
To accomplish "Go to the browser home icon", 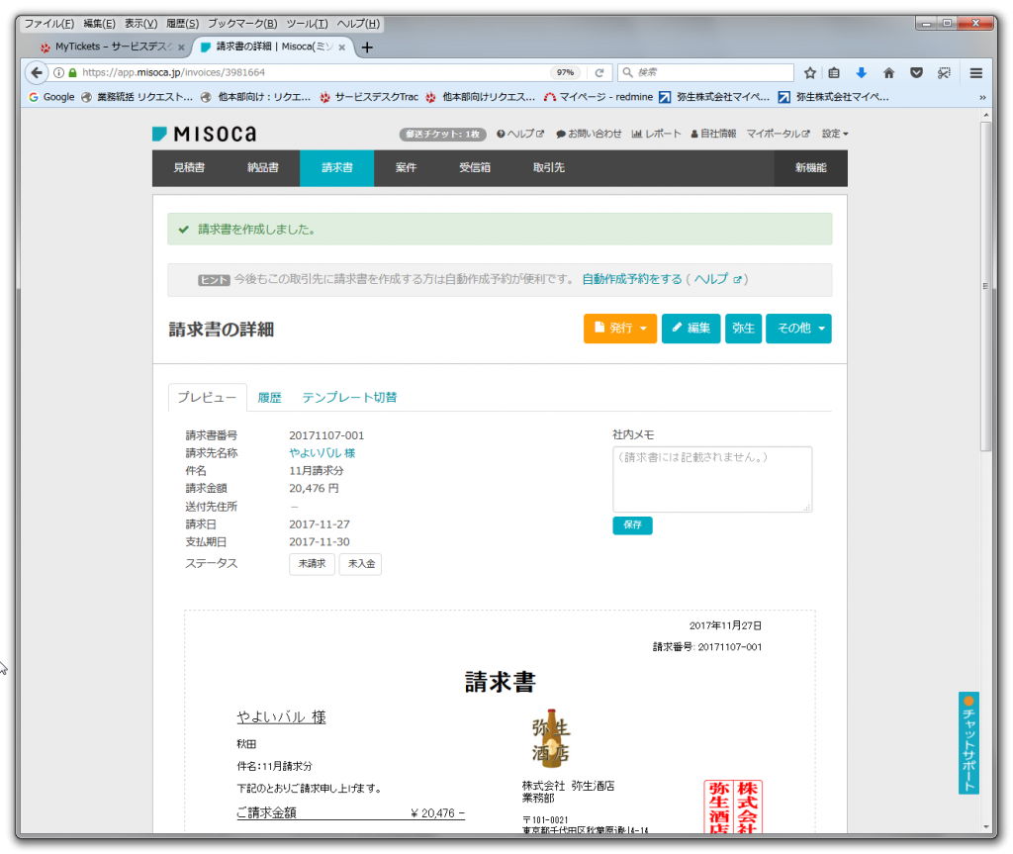I will pyautogui.click(x=889, y=72).
